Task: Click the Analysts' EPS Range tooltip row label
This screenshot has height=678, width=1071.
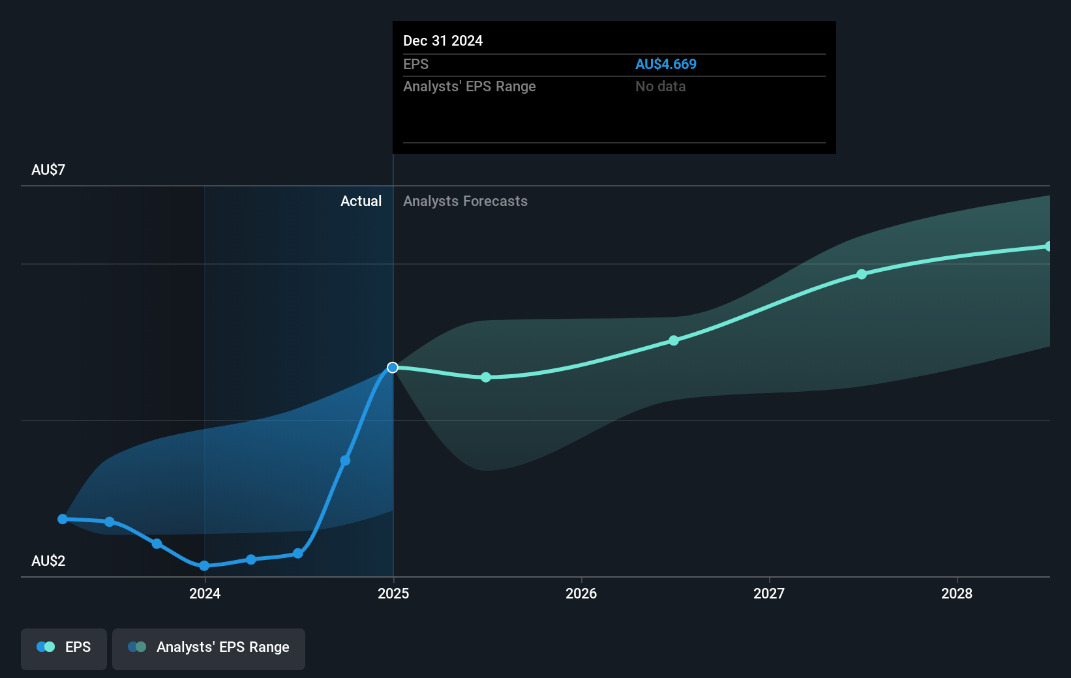Action: tap(470, 86)
